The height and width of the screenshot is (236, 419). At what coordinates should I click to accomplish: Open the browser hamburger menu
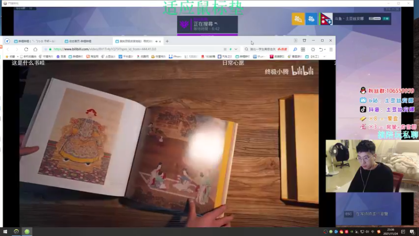pos(331,49)
